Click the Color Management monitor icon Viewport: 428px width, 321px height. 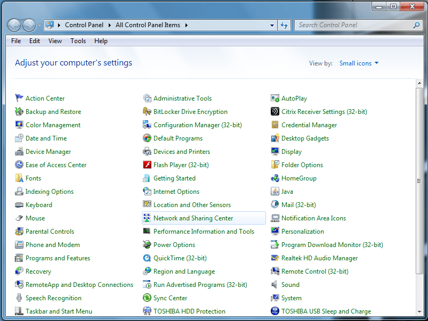19,125
